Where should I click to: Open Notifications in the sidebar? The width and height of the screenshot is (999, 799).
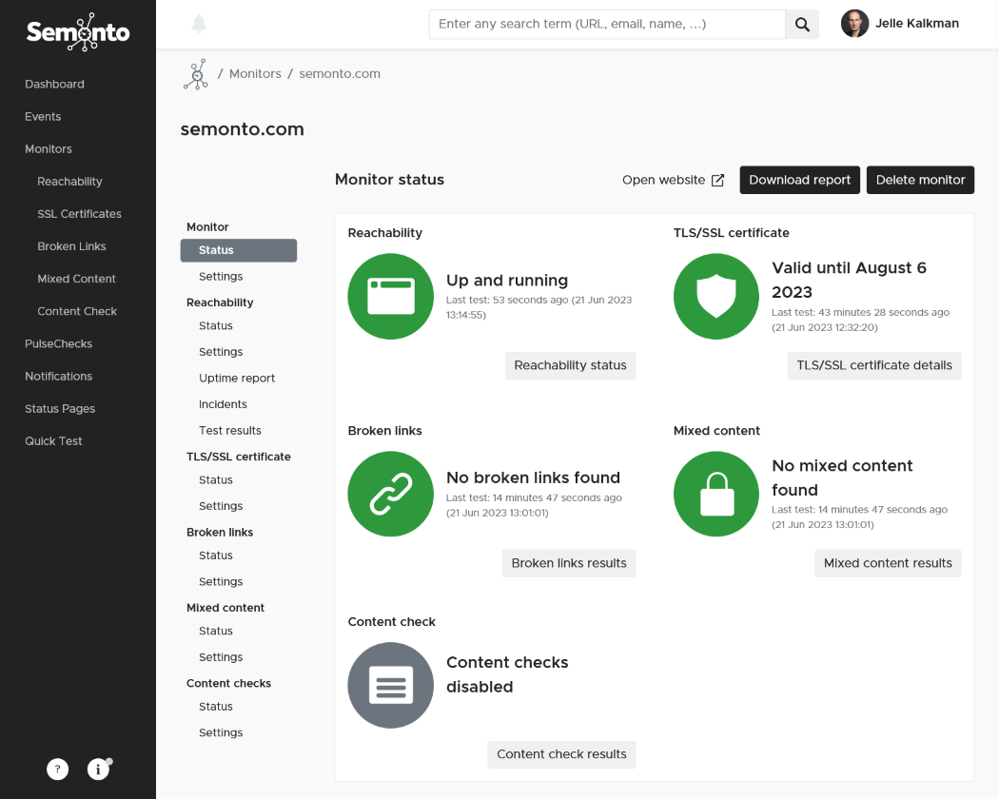tap(59, 377)
